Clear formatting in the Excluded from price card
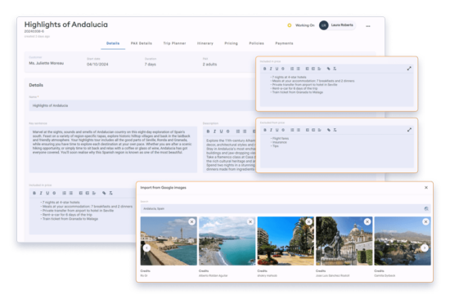 click(x=335, y=130)
